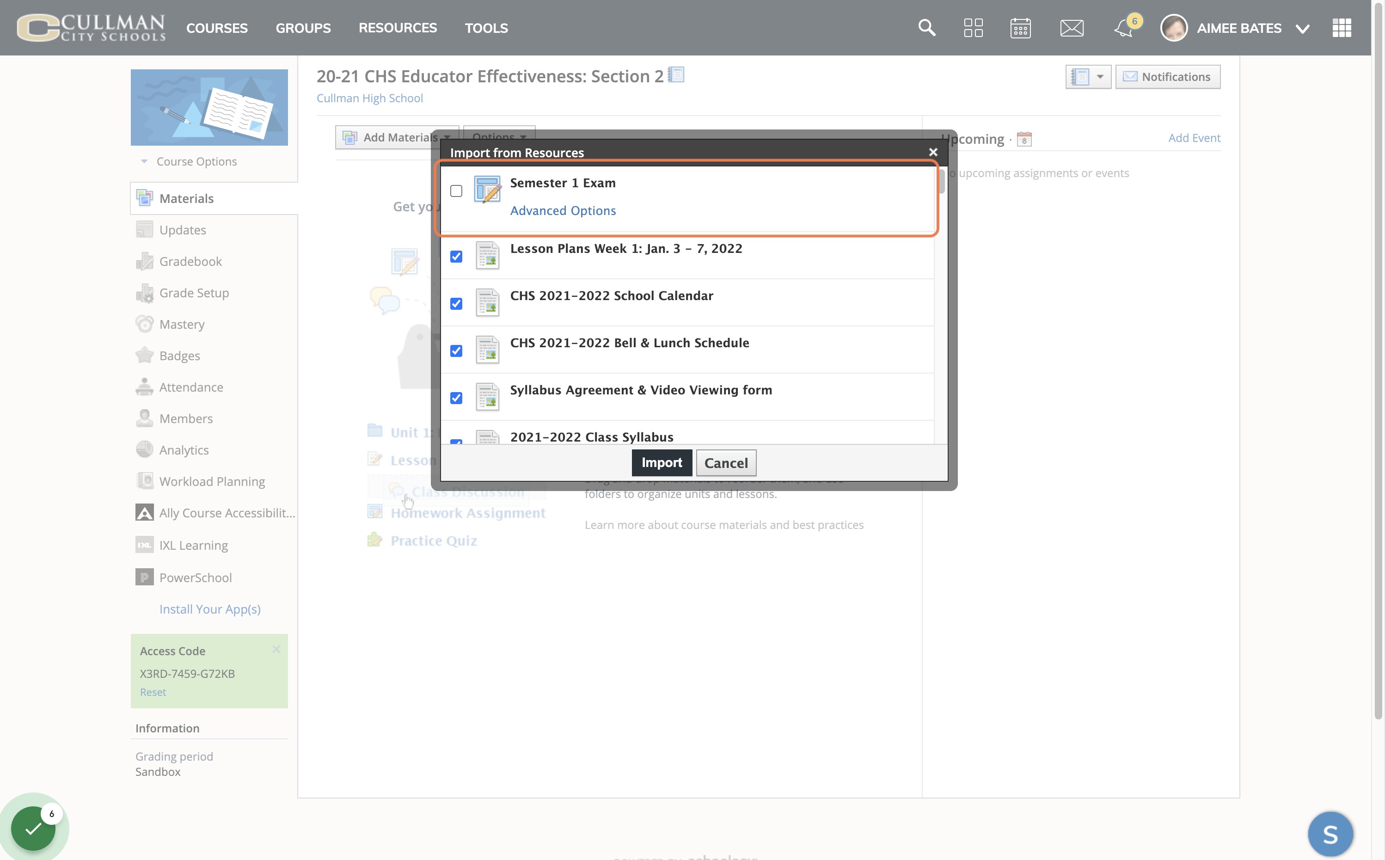The image size is (1385, 860).
Task: Uncheck Lesson Plans Week 1 checkbox
Action: (x=456, y=257)
